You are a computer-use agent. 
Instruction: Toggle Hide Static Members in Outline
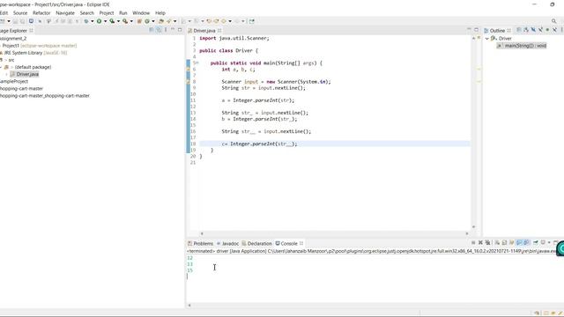point(540,30)
